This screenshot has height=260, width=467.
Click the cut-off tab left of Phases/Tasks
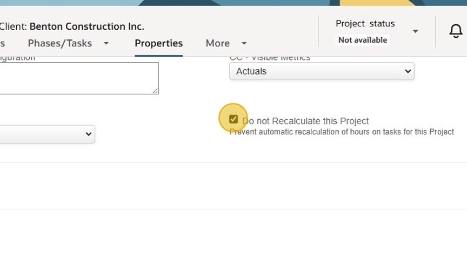pyautogui.click(x=2, y=43)
